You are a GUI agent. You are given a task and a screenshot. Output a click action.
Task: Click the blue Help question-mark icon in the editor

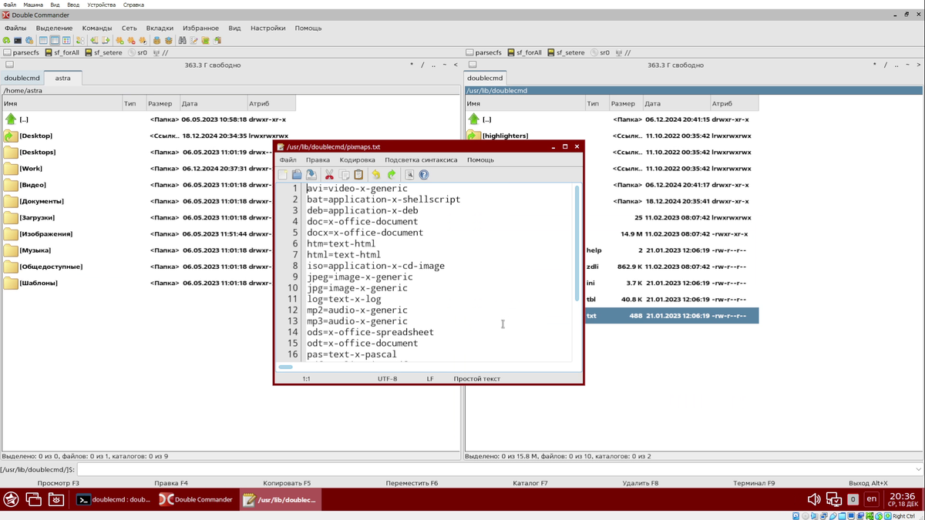click(x=424, y=175)
